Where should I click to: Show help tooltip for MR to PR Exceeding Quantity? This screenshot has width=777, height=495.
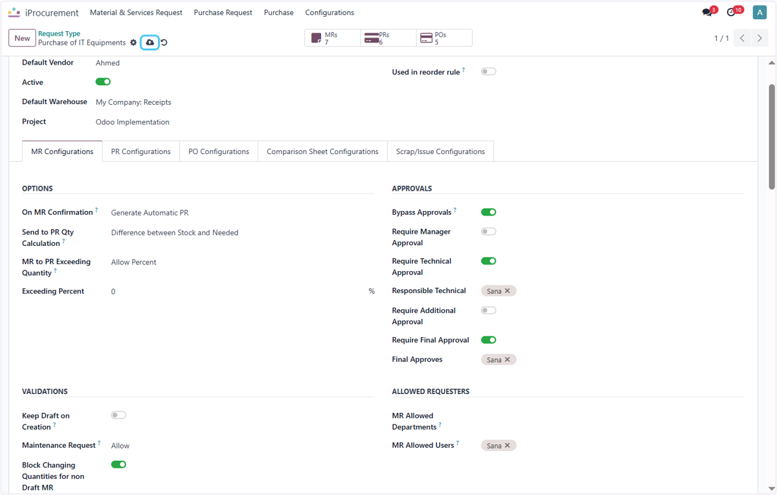pos(55,271)
